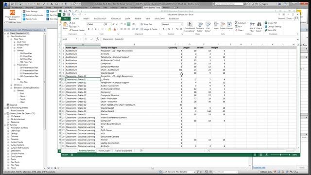Screen dimensions: 311x175
Task: Select the Room_Types sheet tab
Action: tap(104, 151)
